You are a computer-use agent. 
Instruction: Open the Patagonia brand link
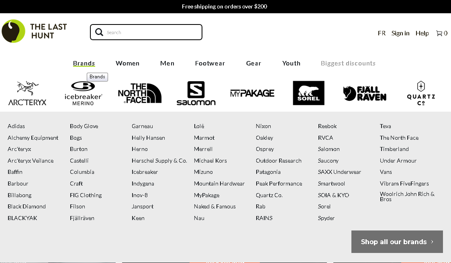[x=268, y=172]
